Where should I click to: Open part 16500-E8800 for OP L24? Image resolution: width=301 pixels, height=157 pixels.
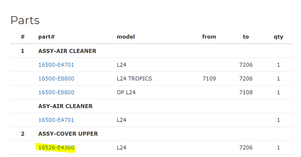56,93
